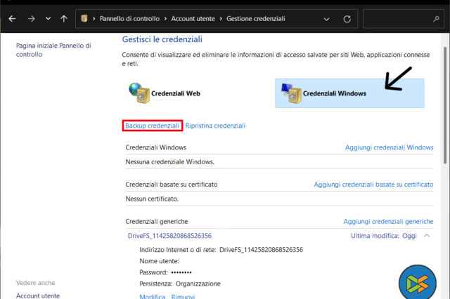
Task: Click the Forward navigation arrow
Action: 31,19
